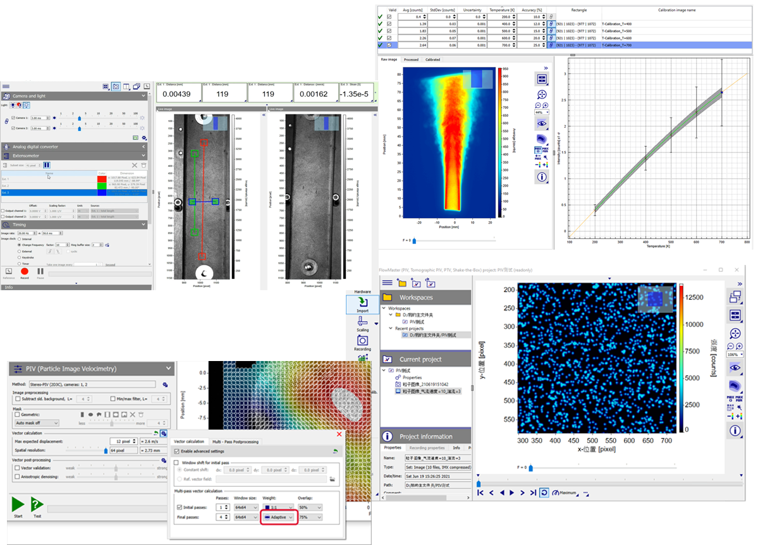Screen dimensions: 758x545
Task: Toggle Enable advanced settings checkbox
Action: [177, 451]
